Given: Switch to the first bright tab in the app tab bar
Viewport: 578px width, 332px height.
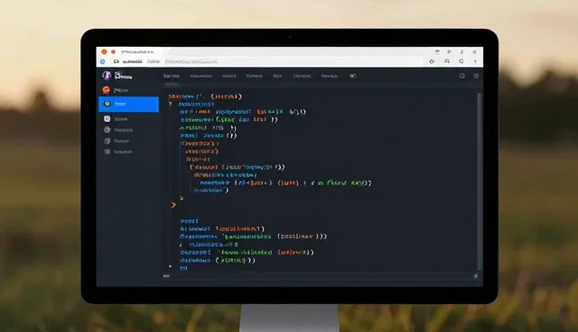Looking at the screenshot, I should click(x=172, y=76).
